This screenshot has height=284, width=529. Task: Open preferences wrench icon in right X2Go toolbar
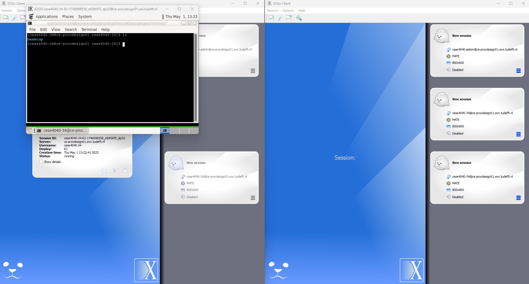pyautogui.click(x=299, y=18)
